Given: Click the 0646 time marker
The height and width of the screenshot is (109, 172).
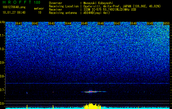Looking at the screenshot, I should (101, 23).
